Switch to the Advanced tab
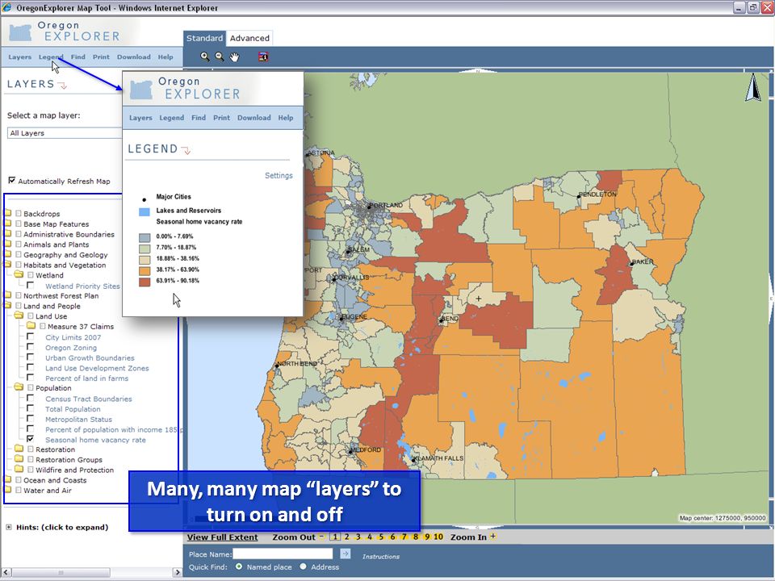The height and width of the screenshot is (581, 775). (x=249, y=38)
